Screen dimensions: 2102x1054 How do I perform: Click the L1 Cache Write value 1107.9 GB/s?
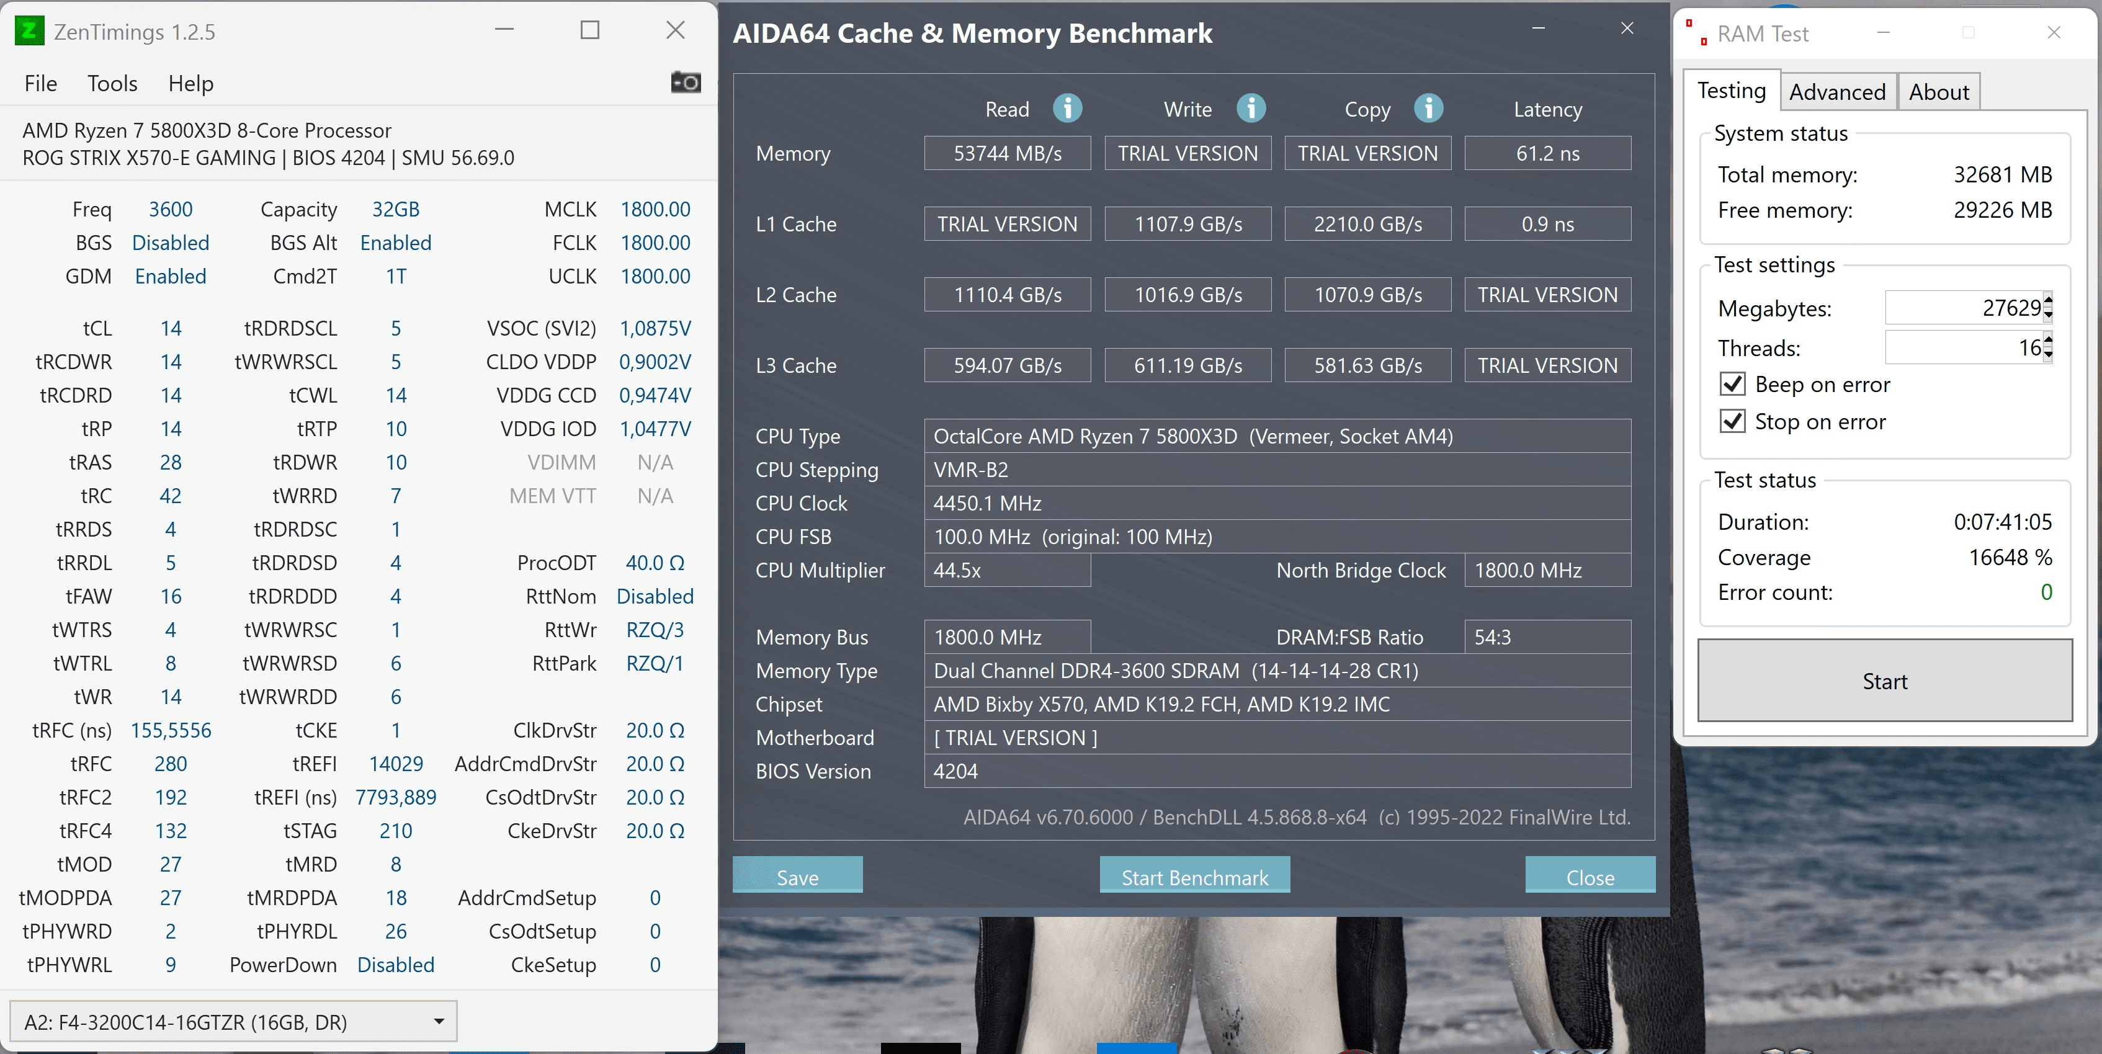point(1188,223)
